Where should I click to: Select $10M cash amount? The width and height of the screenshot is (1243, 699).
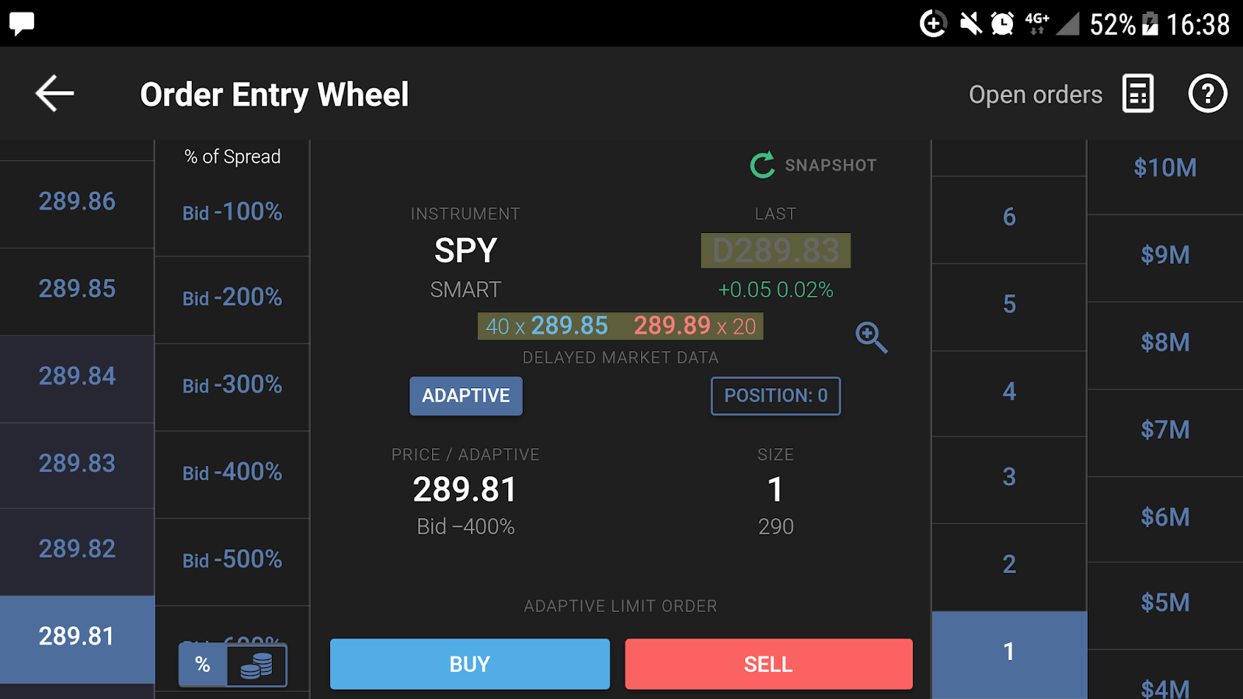(x=1165, y=168)
